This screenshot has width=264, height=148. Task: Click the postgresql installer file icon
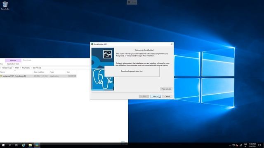point(1,76)
